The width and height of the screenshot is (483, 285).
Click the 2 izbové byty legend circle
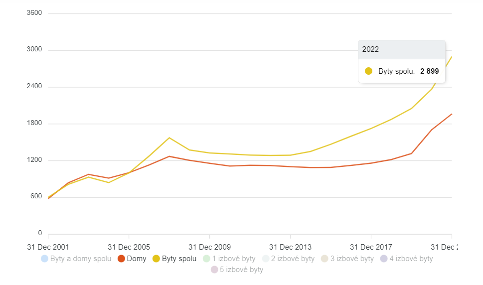[265, 259]
